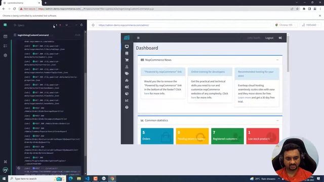This screenshot has height=182, width=324.
Task: Click the Cypress 'cy' badge at bottom left
Action: [6, 170]
